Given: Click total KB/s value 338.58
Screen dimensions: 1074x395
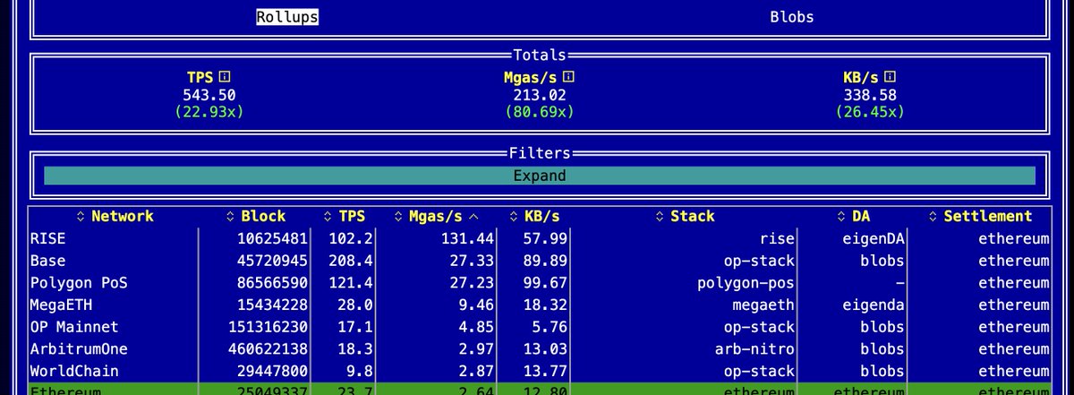Looking at the screenshot, I should tap(870, 95).
